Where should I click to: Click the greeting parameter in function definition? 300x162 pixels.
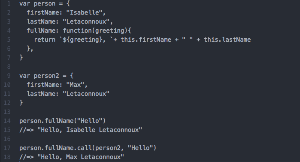click(x=109, y=31)
